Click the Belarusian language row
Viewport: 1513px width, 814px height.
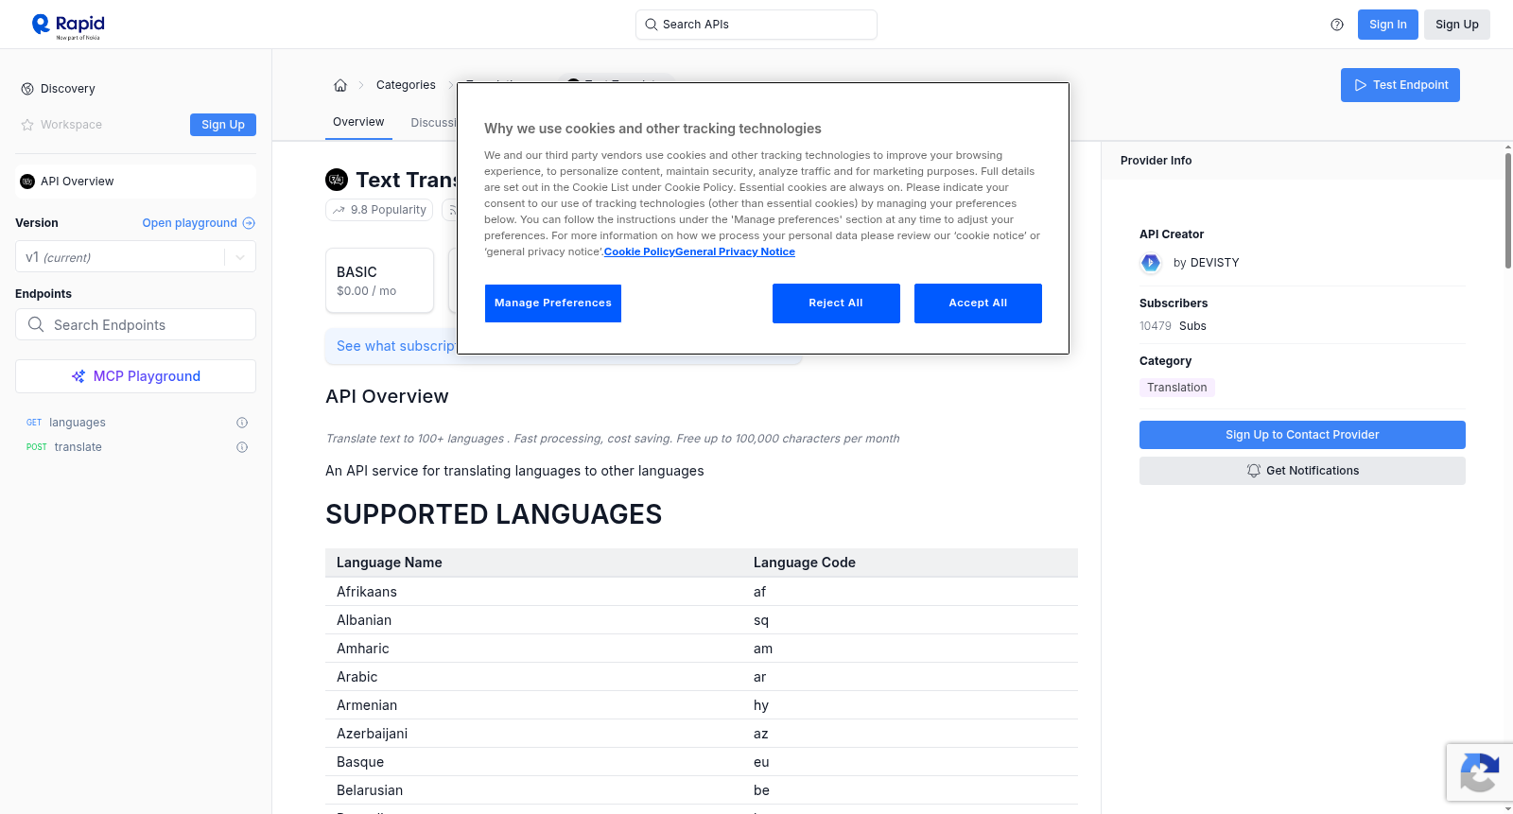(702, 790)
